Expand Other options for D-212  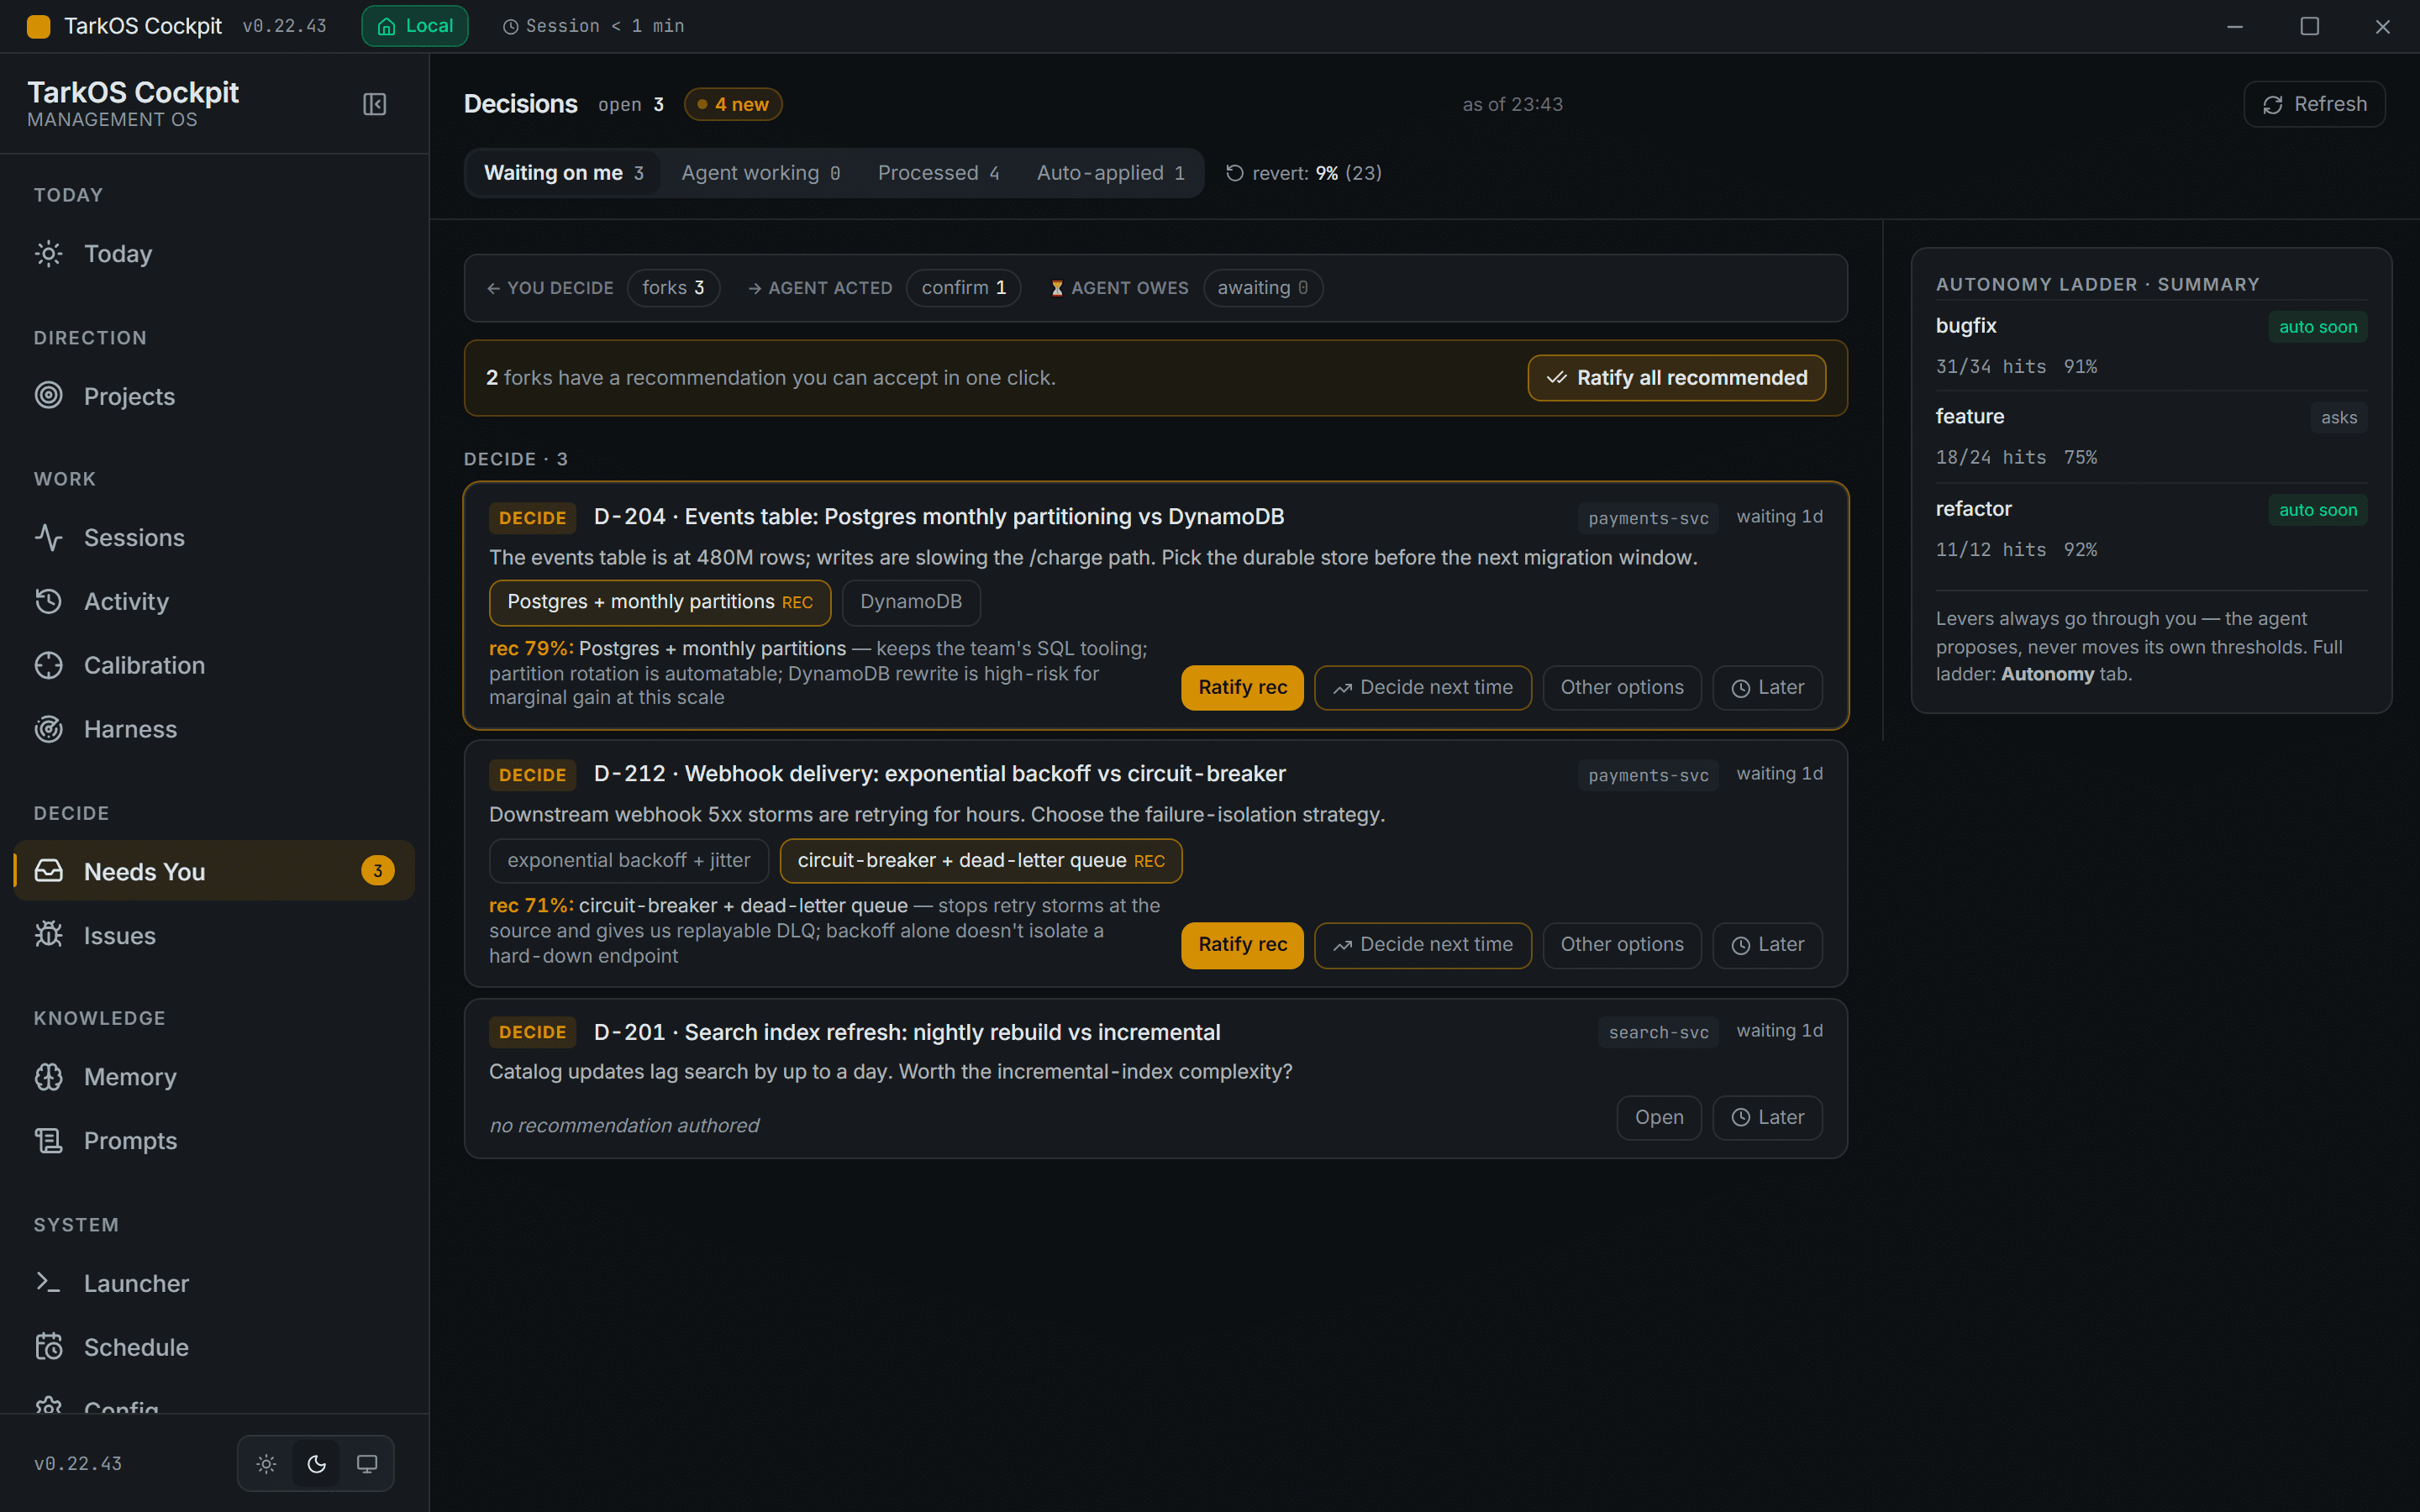click(1622, 945)
